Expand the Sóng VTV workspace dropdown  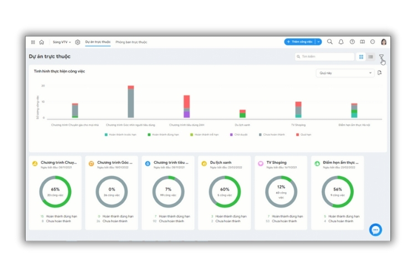click(61, 42)
